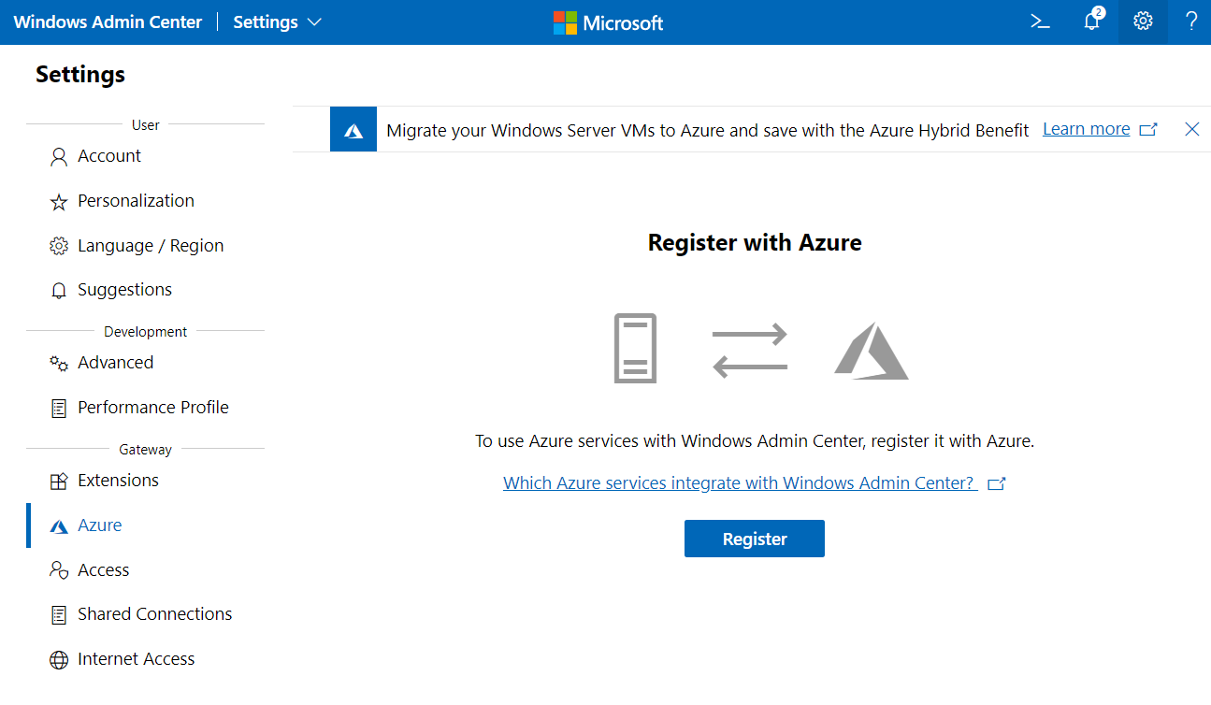Click the Azure logo in migration banner

(353, 130)
